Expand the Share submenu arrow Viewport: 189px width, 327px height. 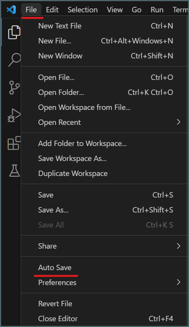coord(178,246)
